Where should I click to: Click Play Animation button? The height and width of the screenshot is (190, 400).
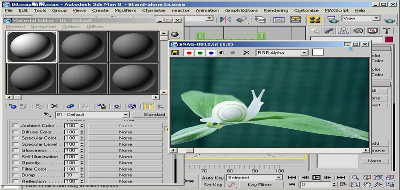[x=316, y=178]
